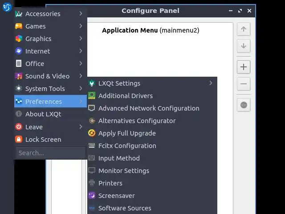Click the Screensaver icon
Image resolution: width=285 pixels, height=214 pixels.
pos(92,196)
